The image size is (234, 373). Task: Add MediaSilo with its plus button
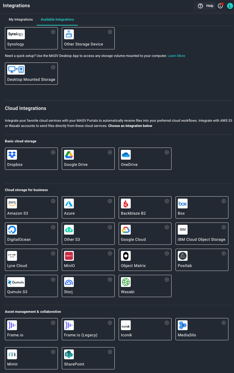(224, 323)
